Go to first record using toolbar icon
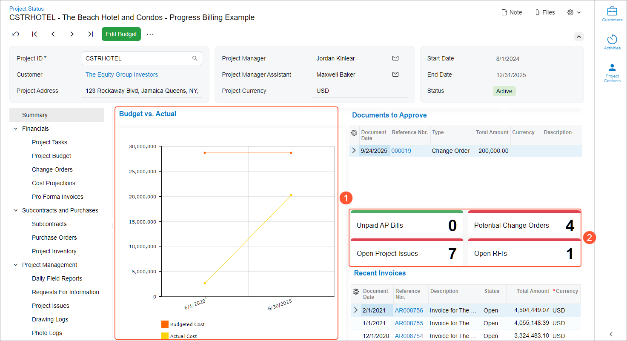 pos(34,34)
